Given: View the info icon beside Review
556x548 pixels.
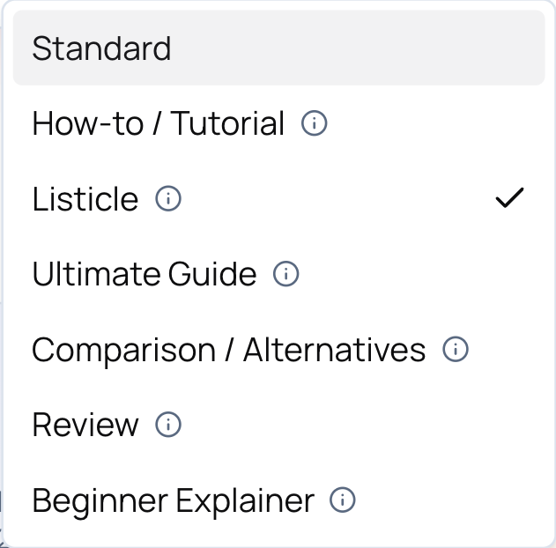Looking at the screenshot, I should click(168, 426).
